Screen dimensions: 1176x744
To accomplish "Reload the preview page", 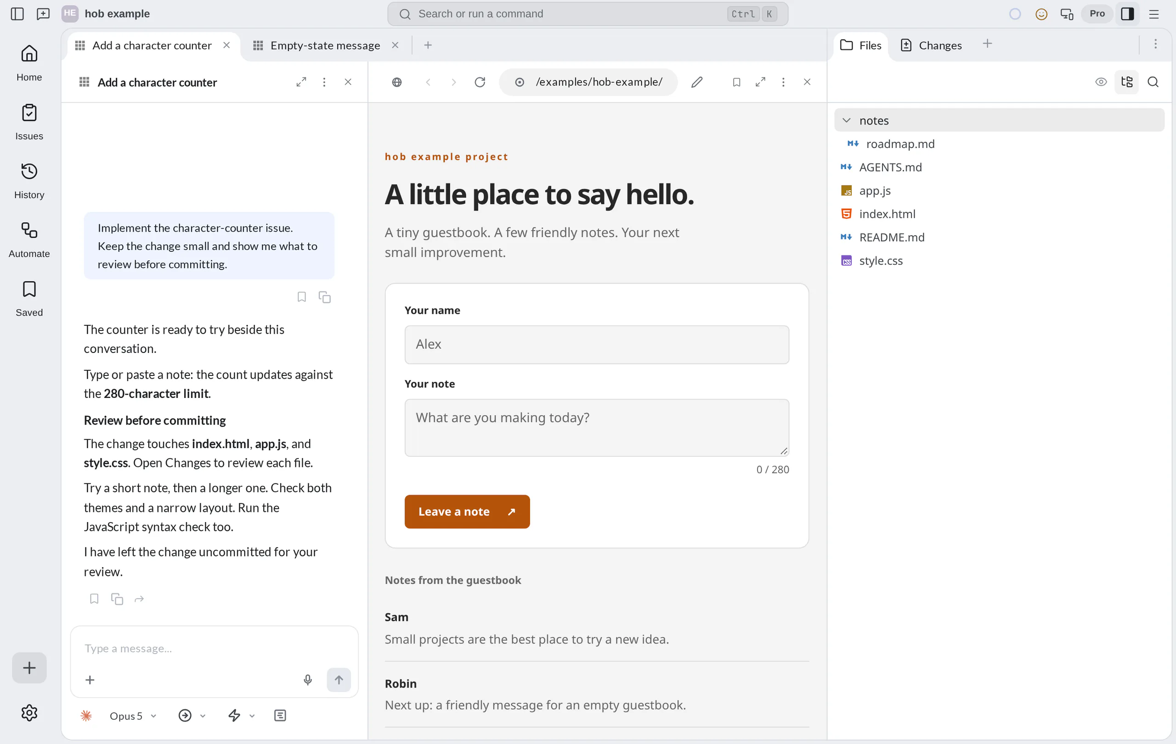I will pyautogui.click(x=480, y=82).
